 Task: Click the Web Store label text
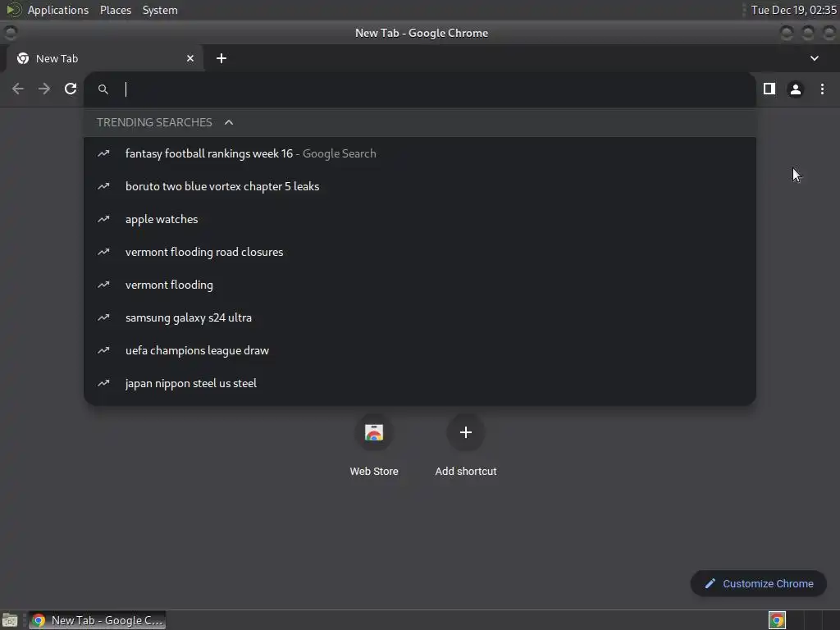(x=374, y=472)
